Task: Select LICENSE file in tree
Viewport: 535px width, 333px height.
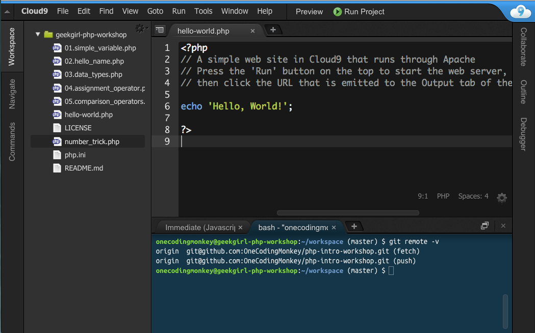Action: pos(78,128)
